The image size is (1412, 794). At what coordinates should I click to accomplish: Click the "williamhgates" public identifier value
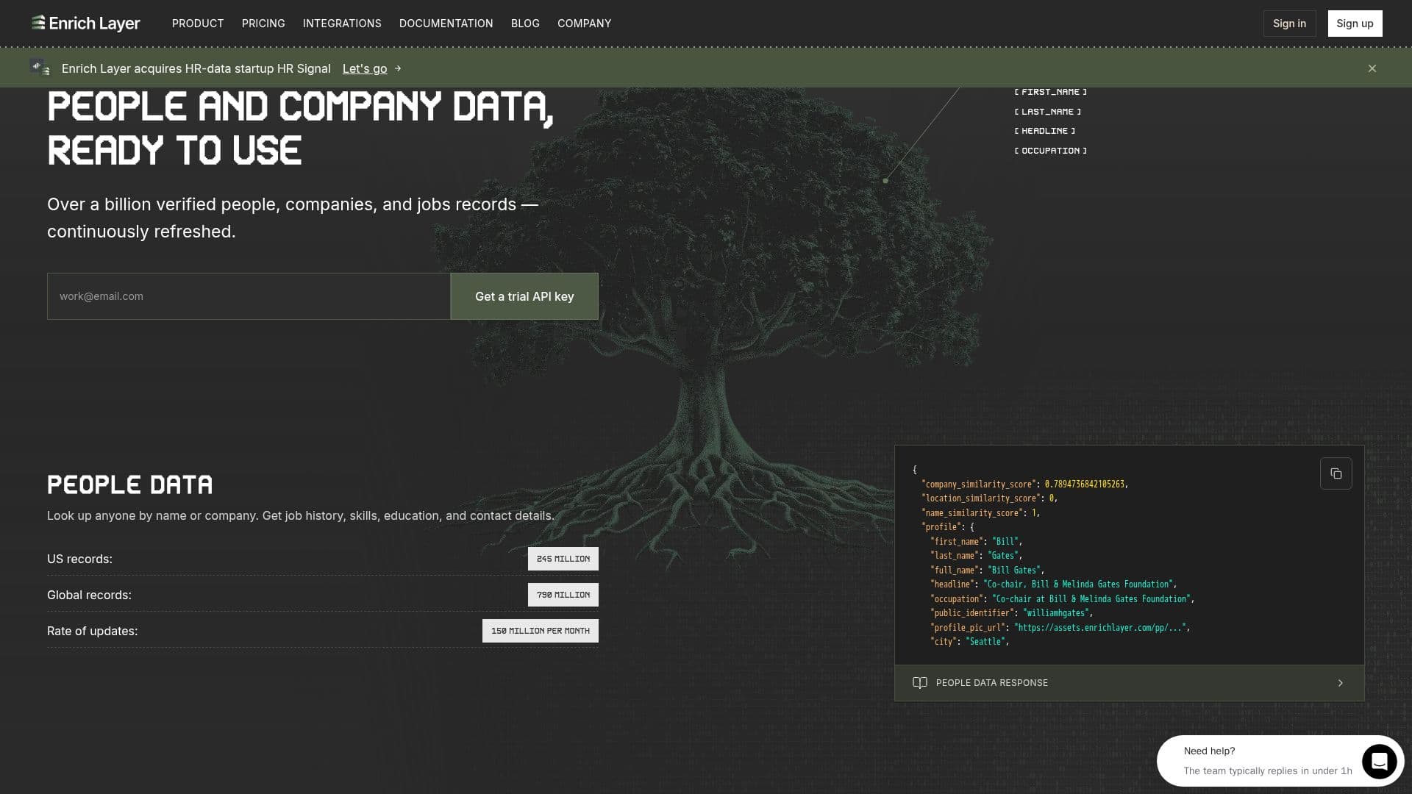point(1057,613)
